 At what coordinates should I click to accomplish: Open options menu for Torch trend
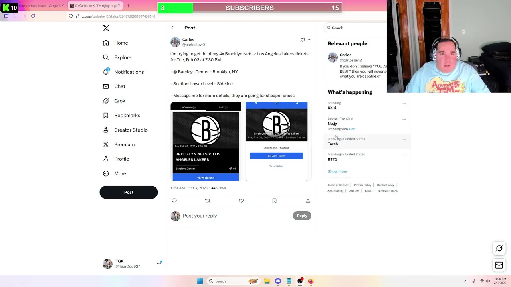click(404, 140)
